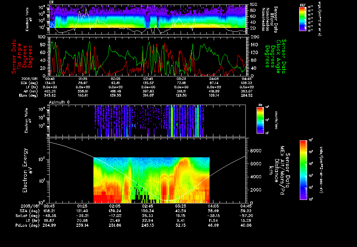Select the altitude value 402.20
Image resolution: width=357 pixels, height=247 pixels.
point(50,91)
